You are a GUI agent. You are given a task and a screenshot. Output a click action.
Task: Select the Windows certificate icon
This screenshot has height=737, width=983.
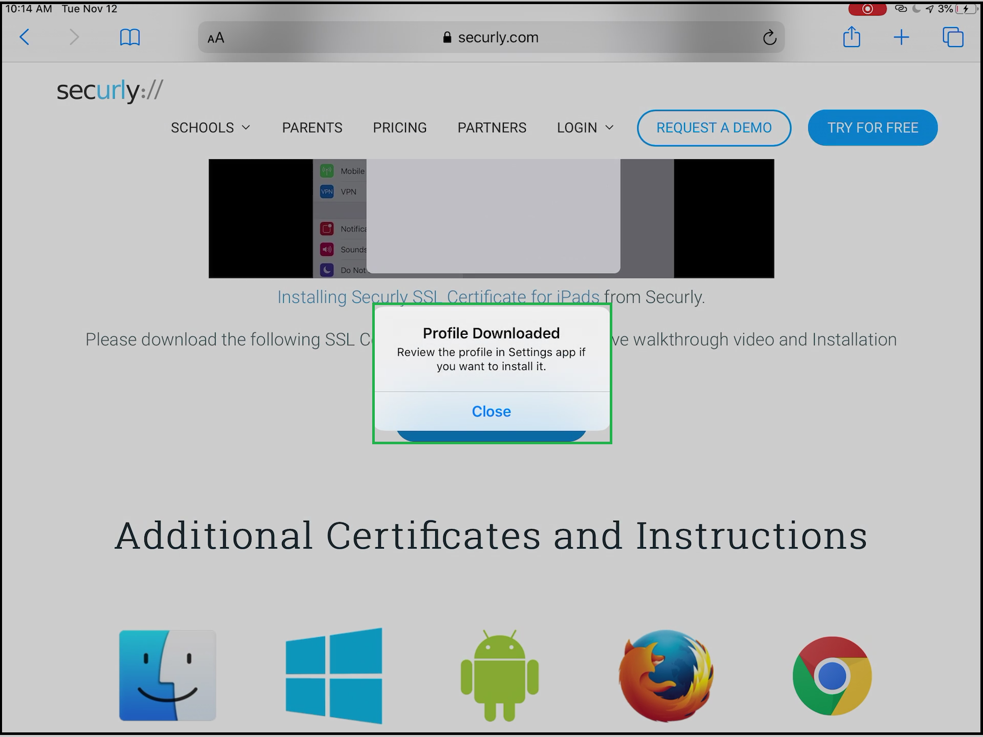pyautogui.click(x=334, y=676)
